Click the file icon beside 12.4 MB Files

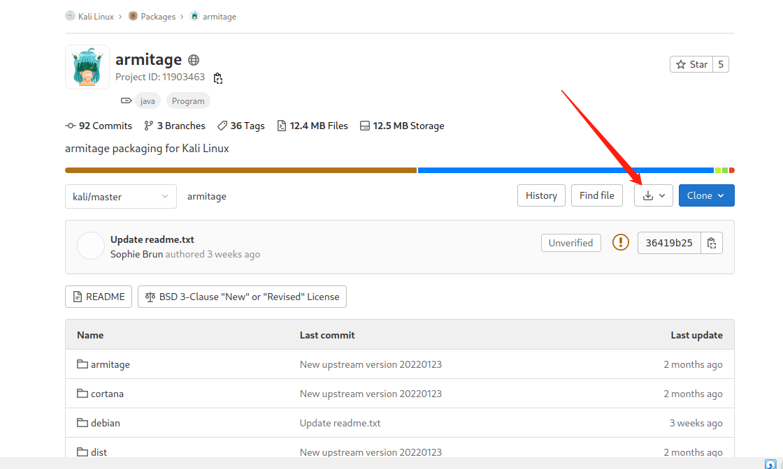282,126
